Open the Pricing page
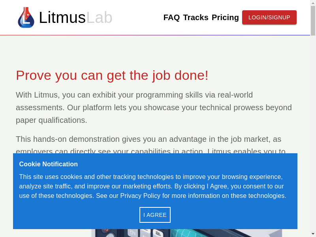Image resolution: width=316 pixels, height=237 pixels. 225,17
